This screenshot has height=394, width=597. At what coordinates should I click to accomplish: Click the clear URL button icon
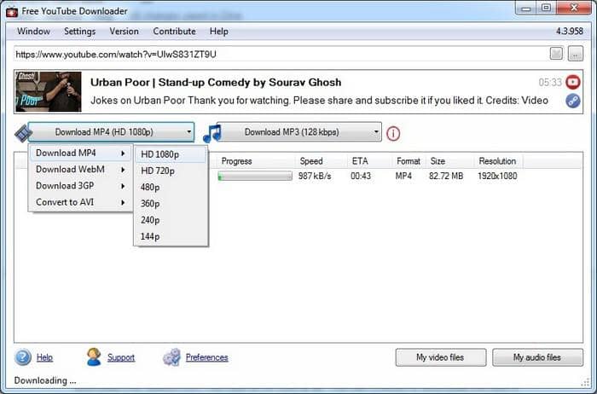pos(556,54)
